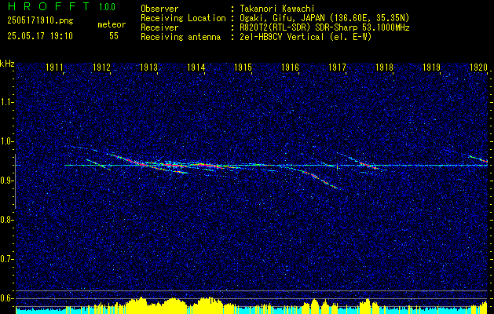Click the 0.9 kHz axis label
The width and height of the screenshot is (494, 314).
click(6, 181)
